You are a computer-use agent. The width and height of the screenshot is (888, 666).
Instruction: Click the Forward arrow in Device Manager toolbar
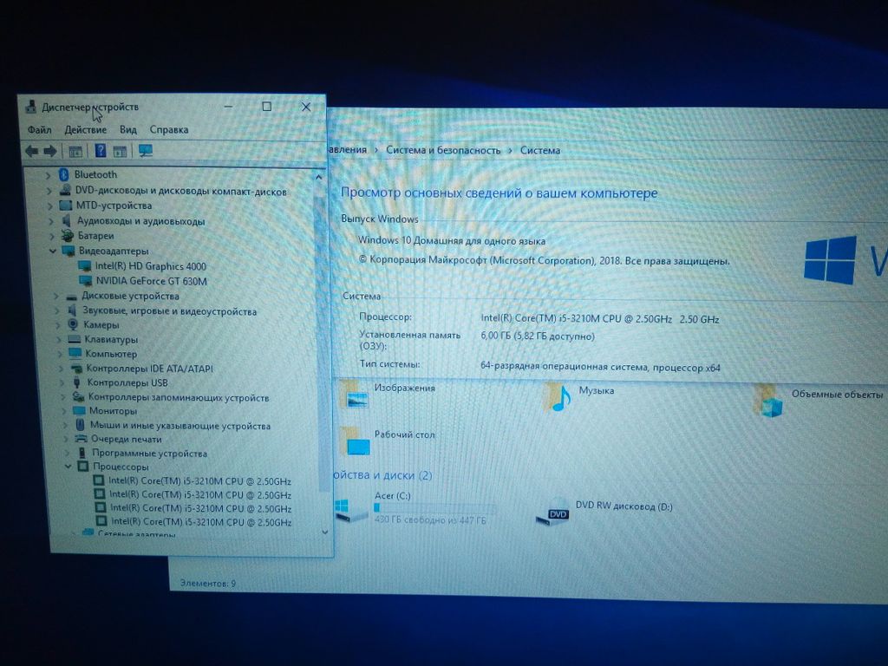50,151
